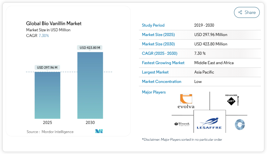Click the Market Size in USD Million subtitle

(48, 30)
